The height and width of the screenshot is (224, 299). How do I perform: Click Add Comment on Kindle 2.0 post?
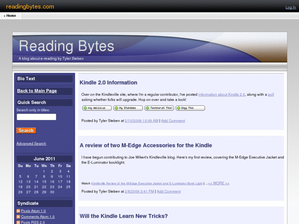(x=173, y=121)
